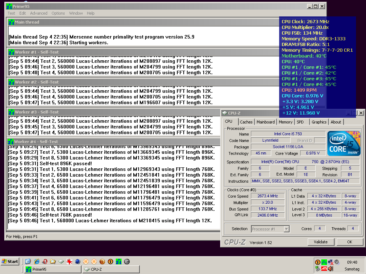366x274 pixels.
Task: Switch to the Memory tab in CPU-Z
Action: (x=286, y=122)
